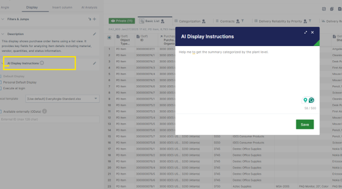This screenshot has height=189, width=342.
Task: Click the lightbulb suggestion icon in text area
Action: [x=305, y=100]
